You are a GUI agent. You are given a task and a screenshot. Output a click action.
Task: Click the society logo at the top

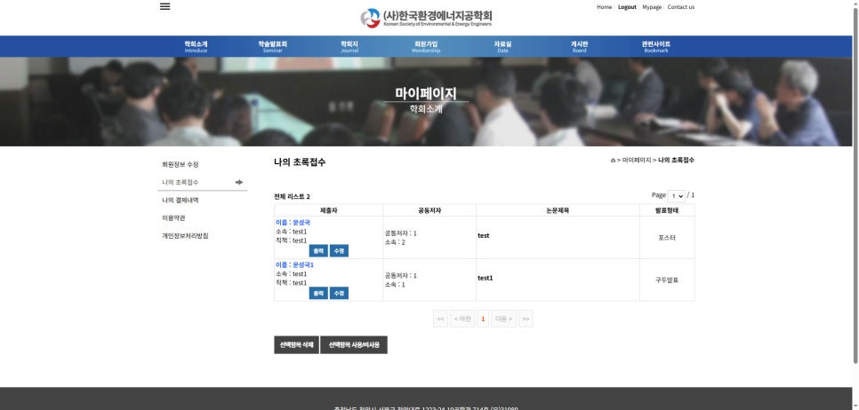(x=426, y=18)
